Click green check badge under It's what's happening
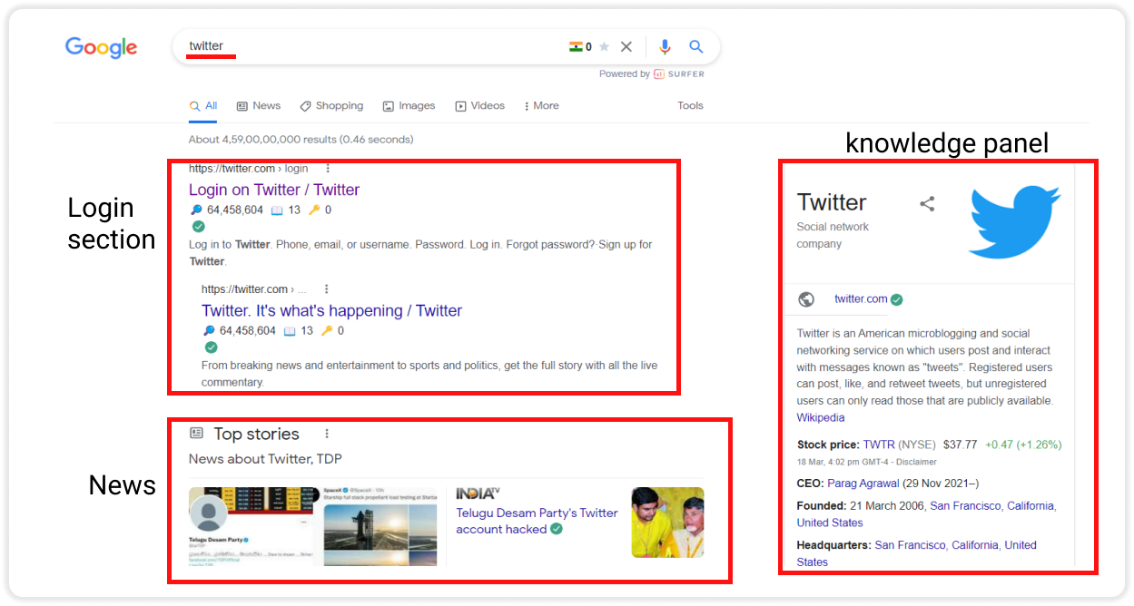 [212, 347]
